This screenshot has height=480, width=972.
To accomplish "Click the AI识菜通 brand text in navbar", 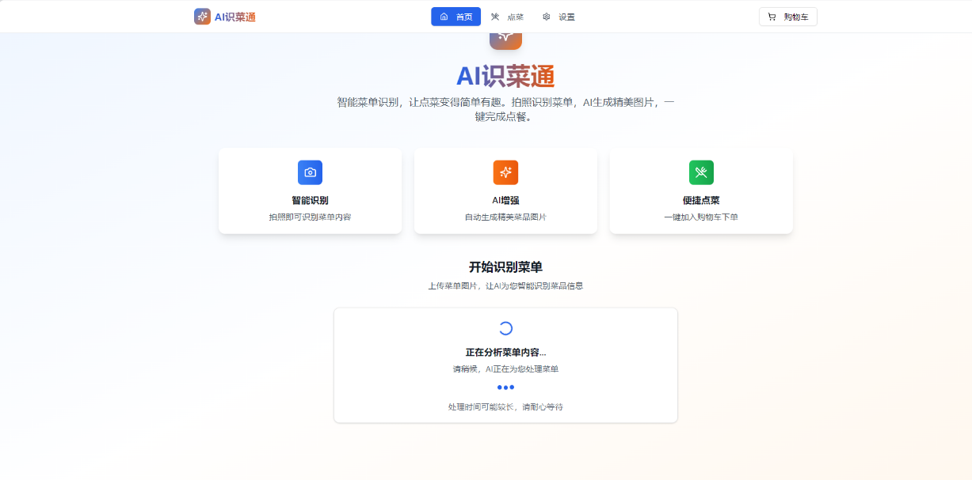I will tap(235, 17).
